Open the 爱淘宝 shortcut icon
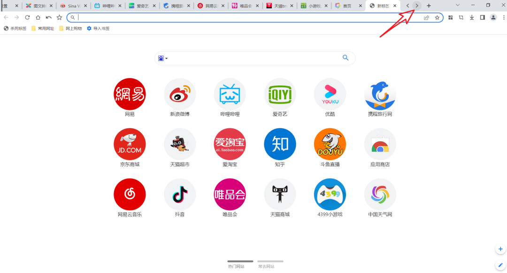The height and width of the screenshot is (273, 507). 230,144
